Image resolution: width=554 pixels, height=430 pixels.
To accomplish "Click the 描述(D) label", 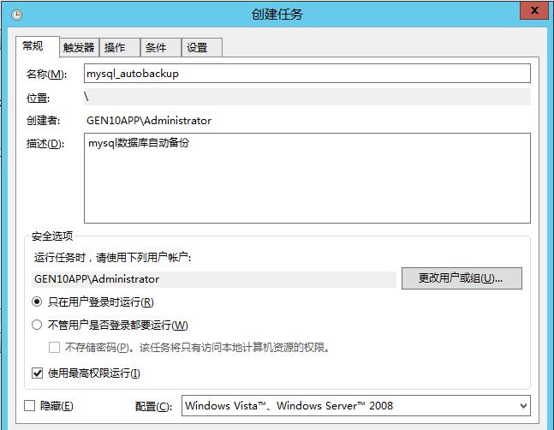I will point(45,144).
